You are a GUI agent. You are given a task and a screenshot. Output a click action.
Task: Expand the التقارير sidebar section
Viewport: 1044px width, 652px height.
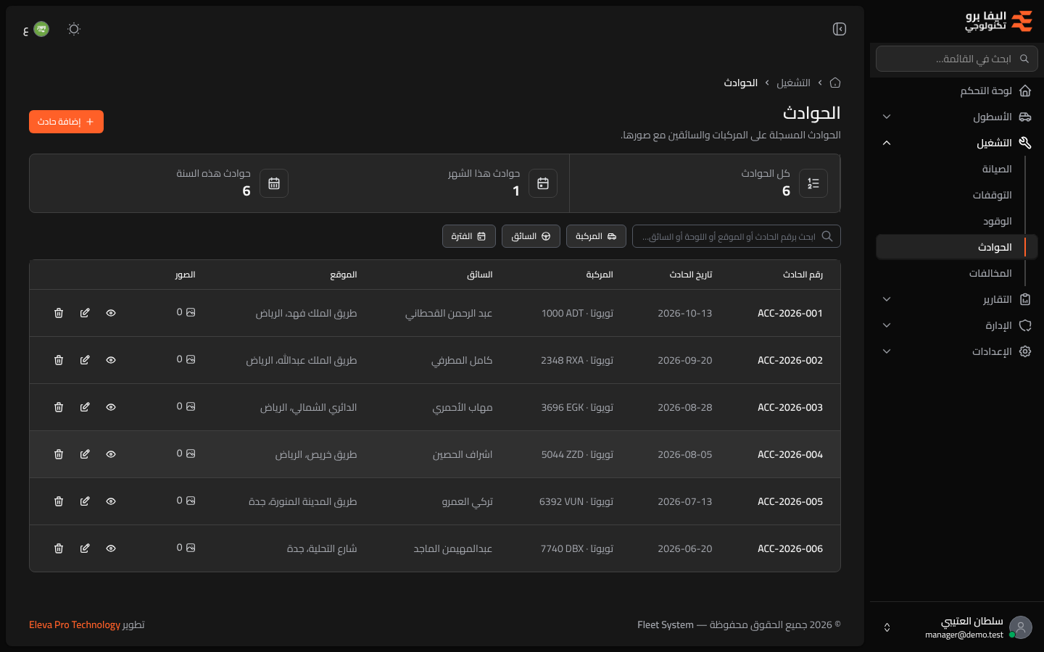point(957,299)
